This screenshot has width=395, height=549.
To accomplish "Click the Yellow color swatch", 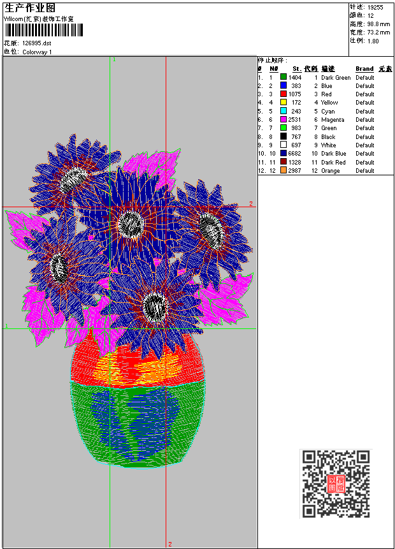I will [284, 102].
